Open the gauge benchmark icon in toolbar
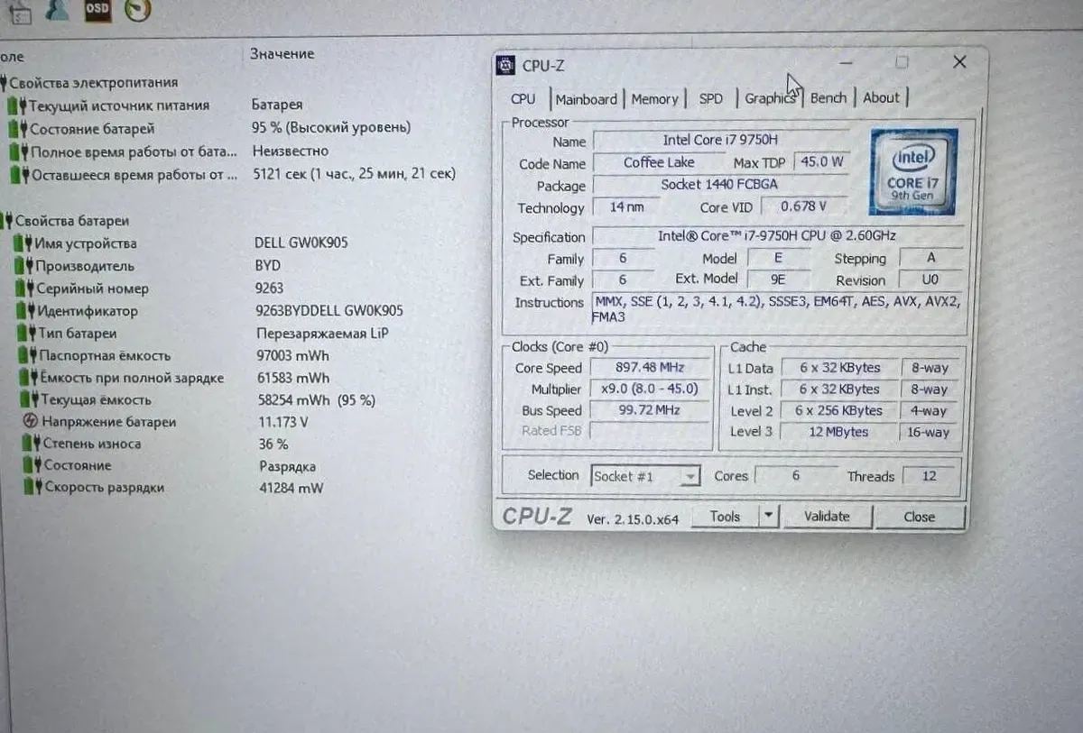 click(x=137, y=9)
